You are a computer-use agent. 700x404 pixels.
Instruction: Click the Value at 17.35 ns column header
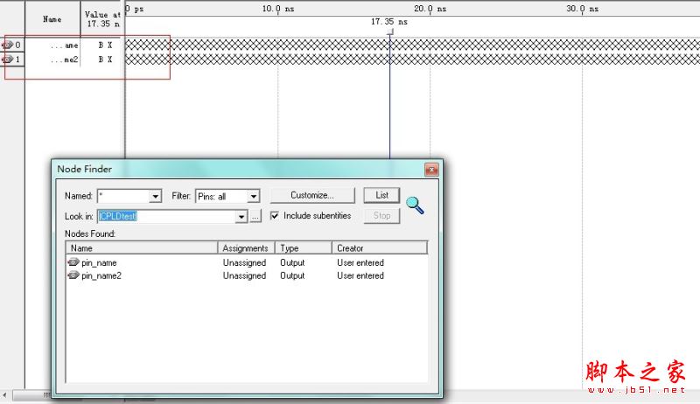point(102,19)
